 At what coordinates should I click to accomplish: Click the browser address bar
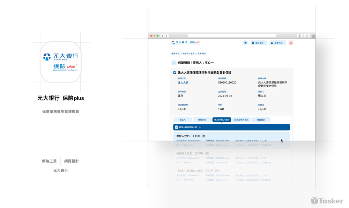click(x=232, y=36)
